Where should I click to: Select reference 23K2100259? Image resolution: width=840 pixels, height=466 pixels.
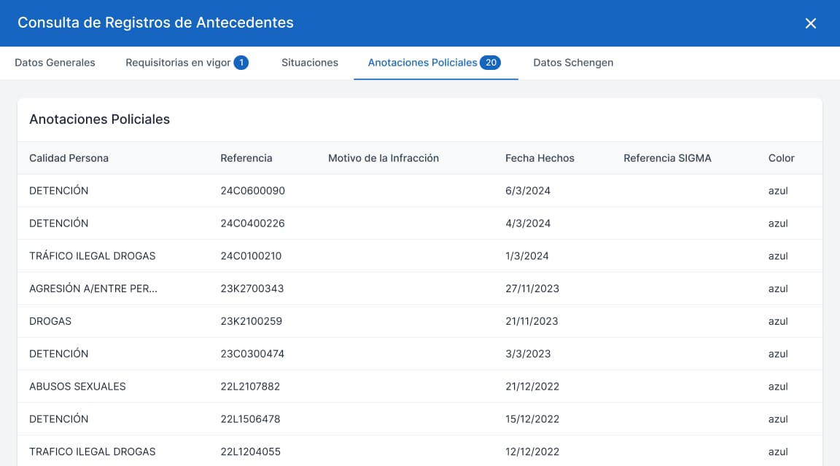(x=252, y=321)
